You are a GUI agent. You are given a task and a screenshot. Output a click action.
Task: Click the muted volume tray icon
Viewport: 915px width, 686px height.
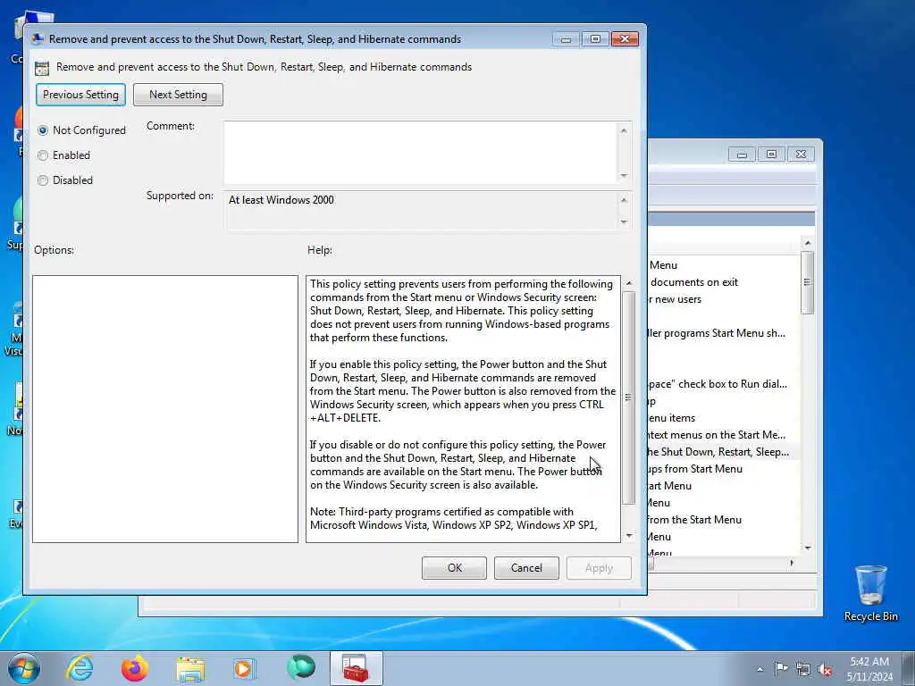click(825, 669)
